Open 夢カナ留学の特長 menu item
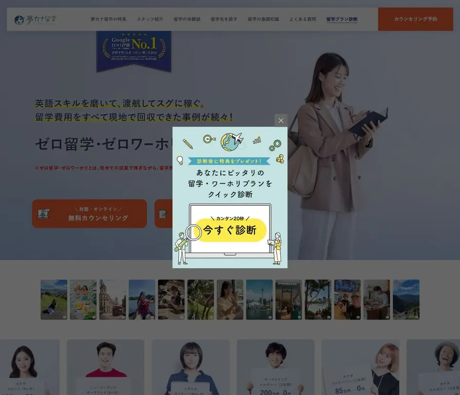The height and width of the screenshot is (395, 460). tap(108, 19)
